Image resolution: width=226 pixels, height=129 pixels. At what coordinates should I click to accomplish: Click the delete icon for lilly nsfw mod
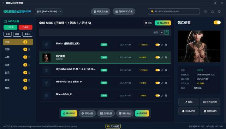point(166,70)
